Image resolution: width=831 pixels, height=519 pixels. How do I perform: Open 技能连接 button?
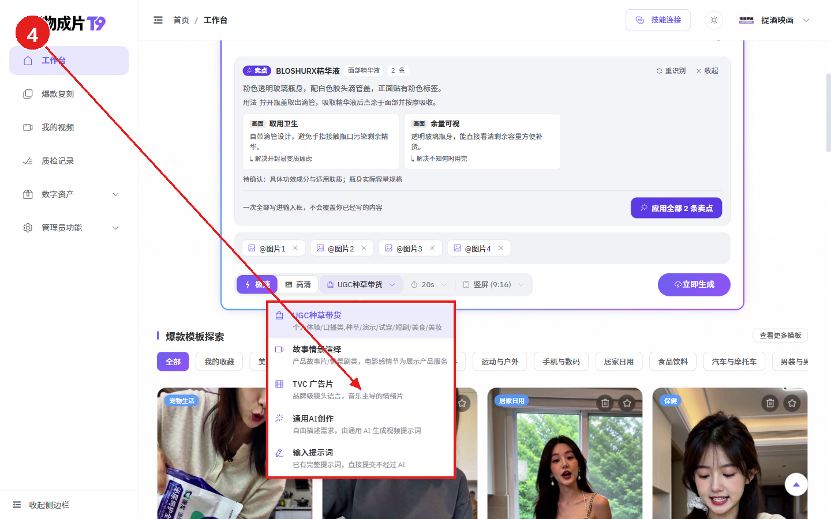click(658, 20)
